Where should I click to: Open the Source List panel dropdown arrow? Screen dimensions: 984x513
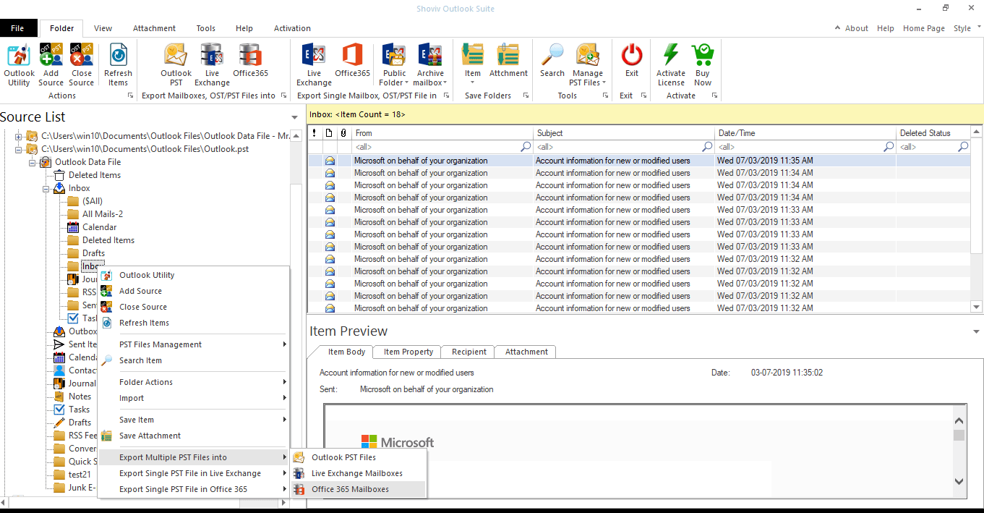pos(294,117)
